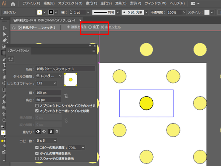Open the ファイル(F) menu
Viewport: 221px width, 166px height.
(31, 4)
